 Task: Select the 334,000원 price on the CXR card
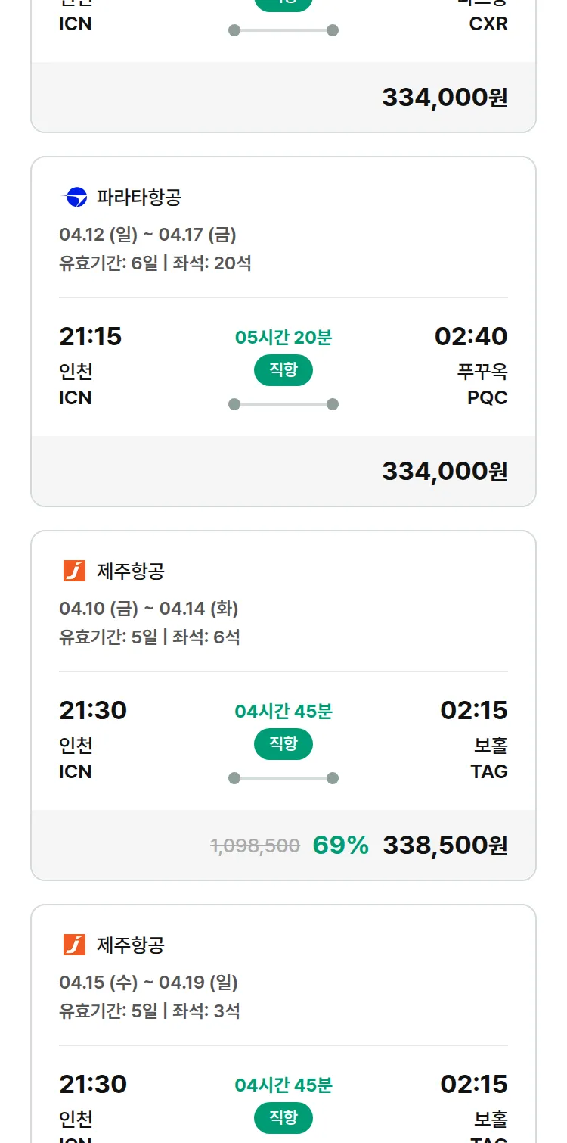(445, 98)
